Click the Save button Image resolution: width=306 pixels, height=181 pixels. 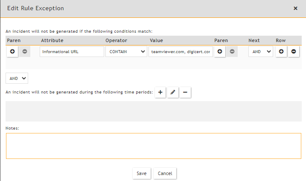(x=141, y=173)
